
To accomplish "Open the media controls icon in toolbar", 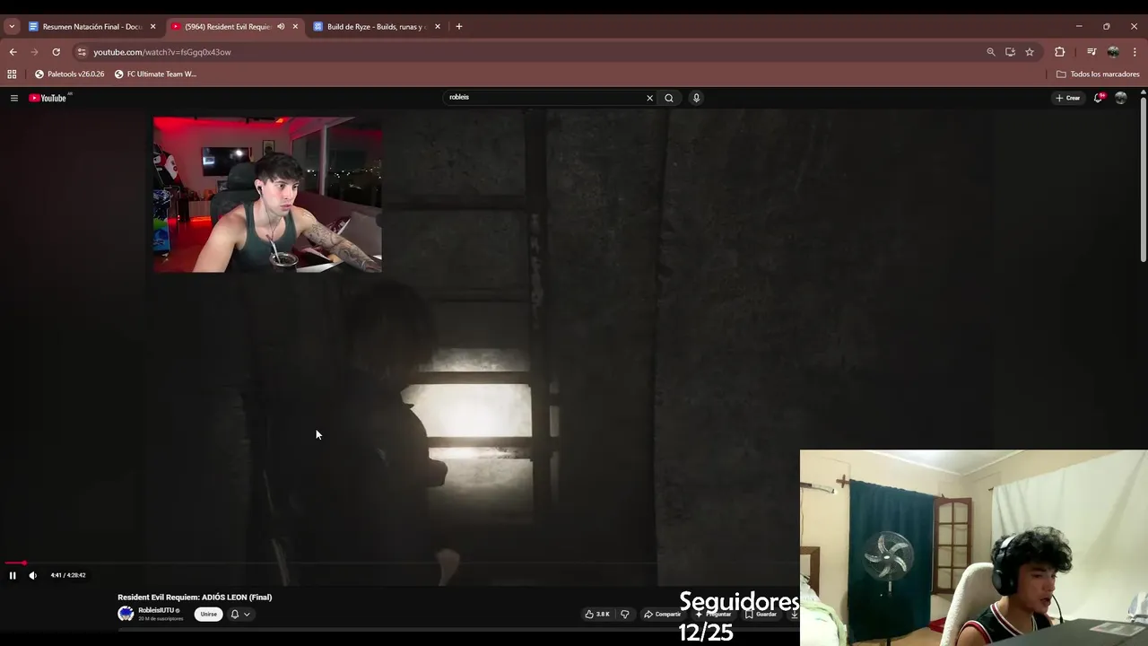I will pyautogui.click(x=1091, y=52).
